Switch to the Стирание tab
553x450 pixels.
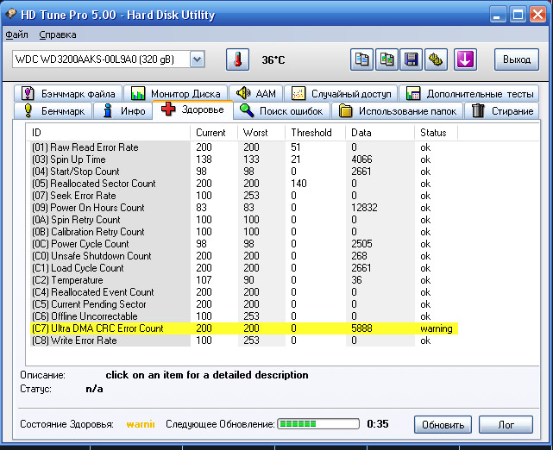tap(502, 111)
